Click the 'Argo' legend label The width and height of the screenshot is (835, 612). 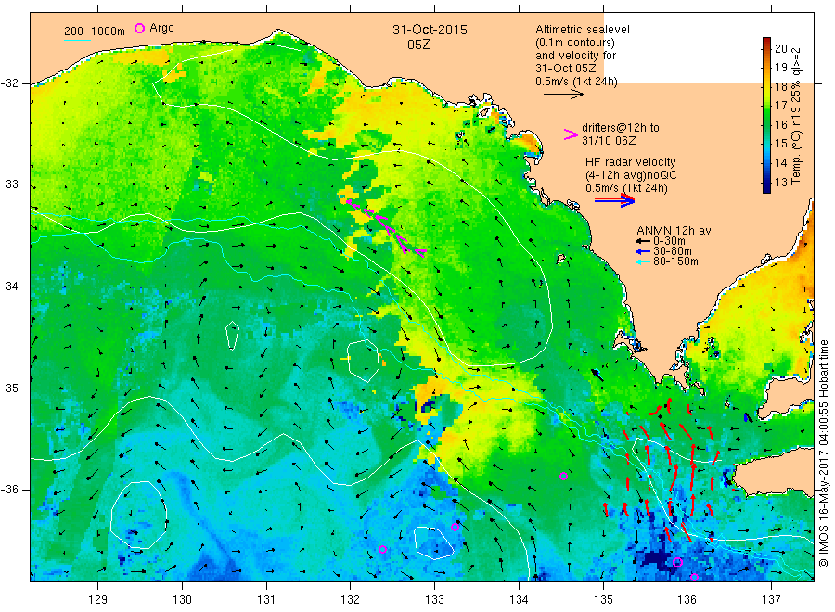pos(161,28)
